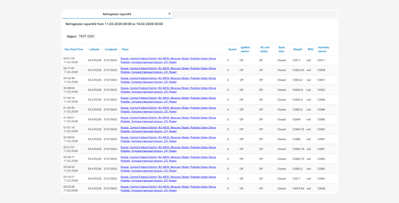Open the place link in 00:01:26 row

[x=168, y=61]
